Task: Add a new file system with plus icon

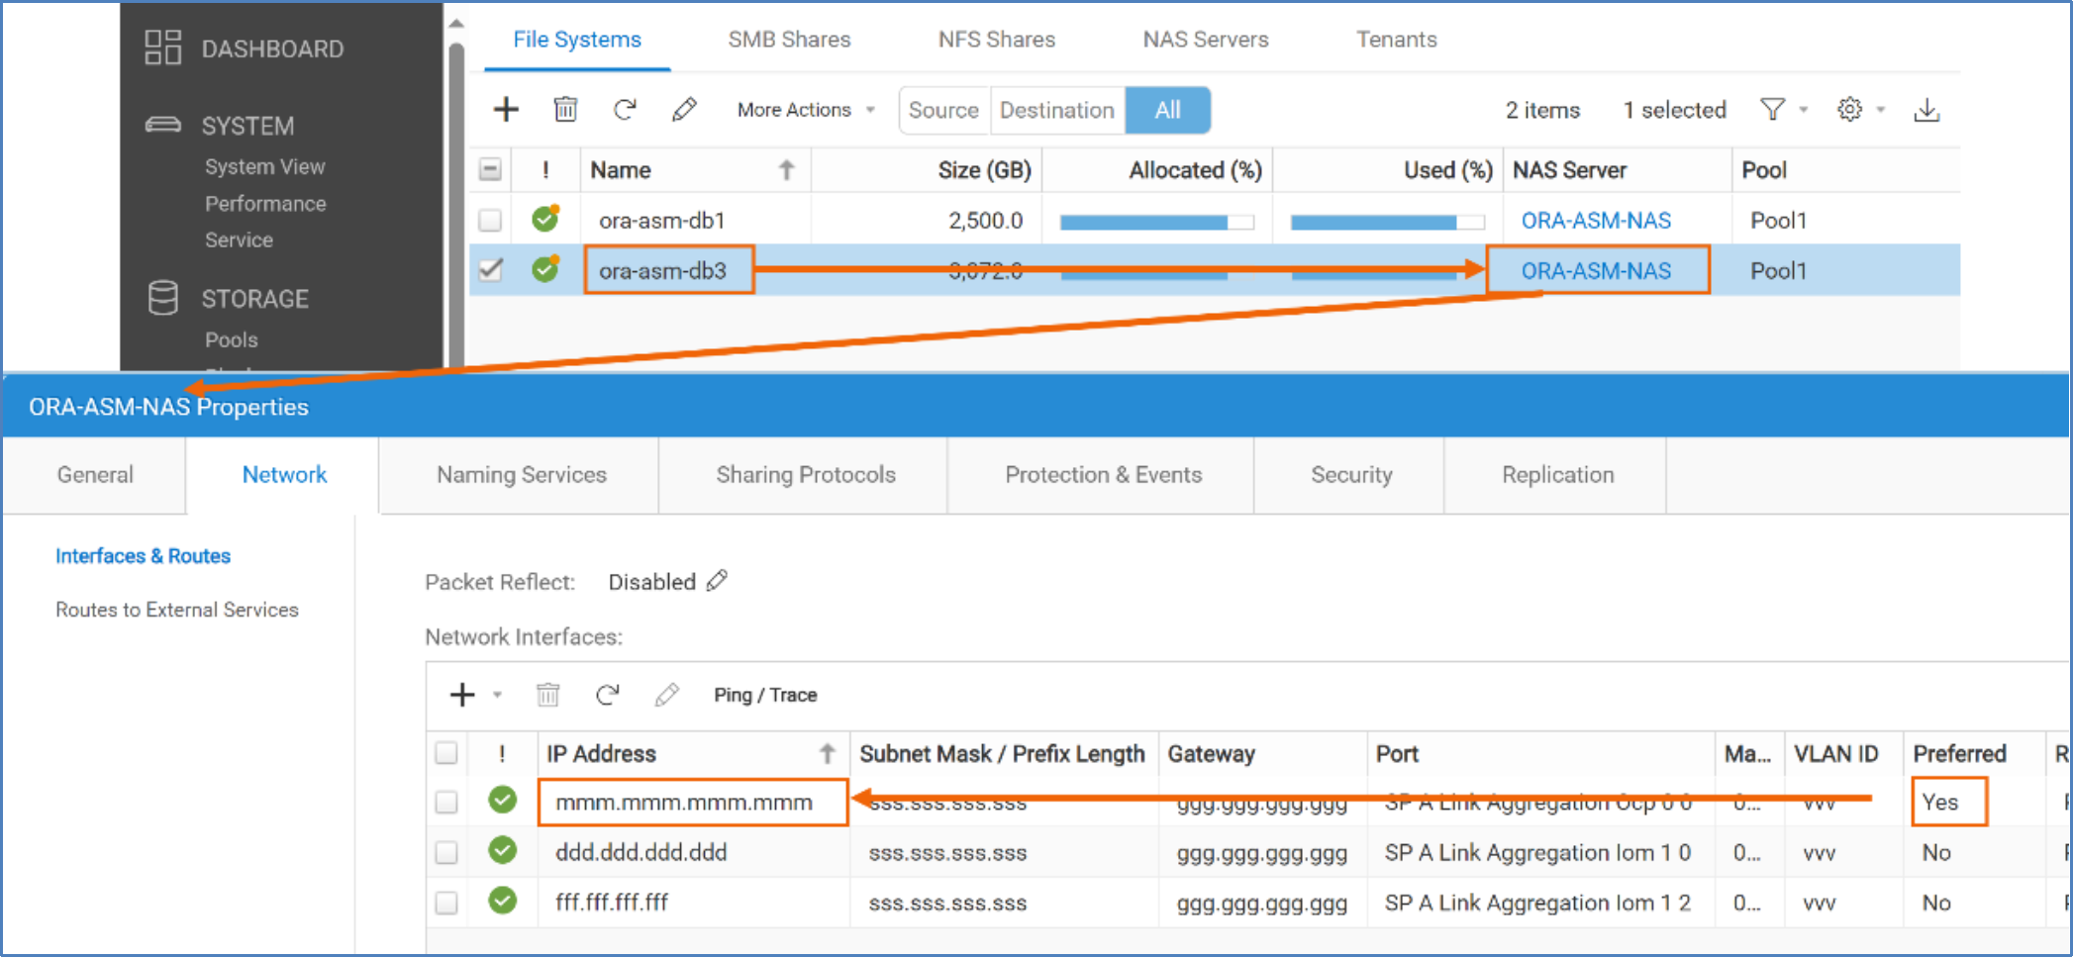Action: click(506, 109)
